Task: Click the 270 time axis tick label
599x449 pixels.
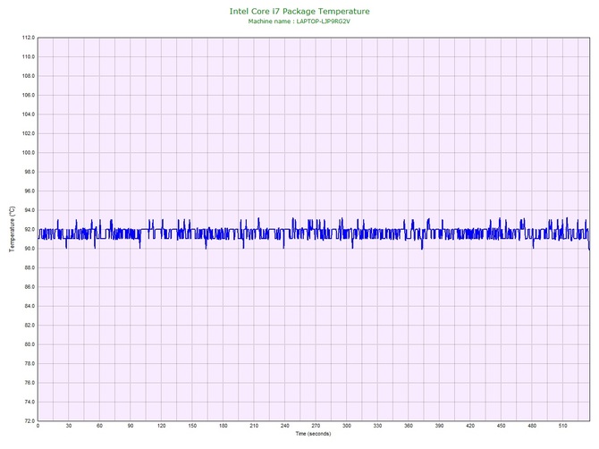Action: 316,426
